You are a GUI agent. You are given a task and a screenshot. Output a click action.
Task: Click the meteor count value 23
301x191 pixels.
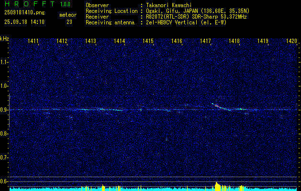[x=69, y=22]
